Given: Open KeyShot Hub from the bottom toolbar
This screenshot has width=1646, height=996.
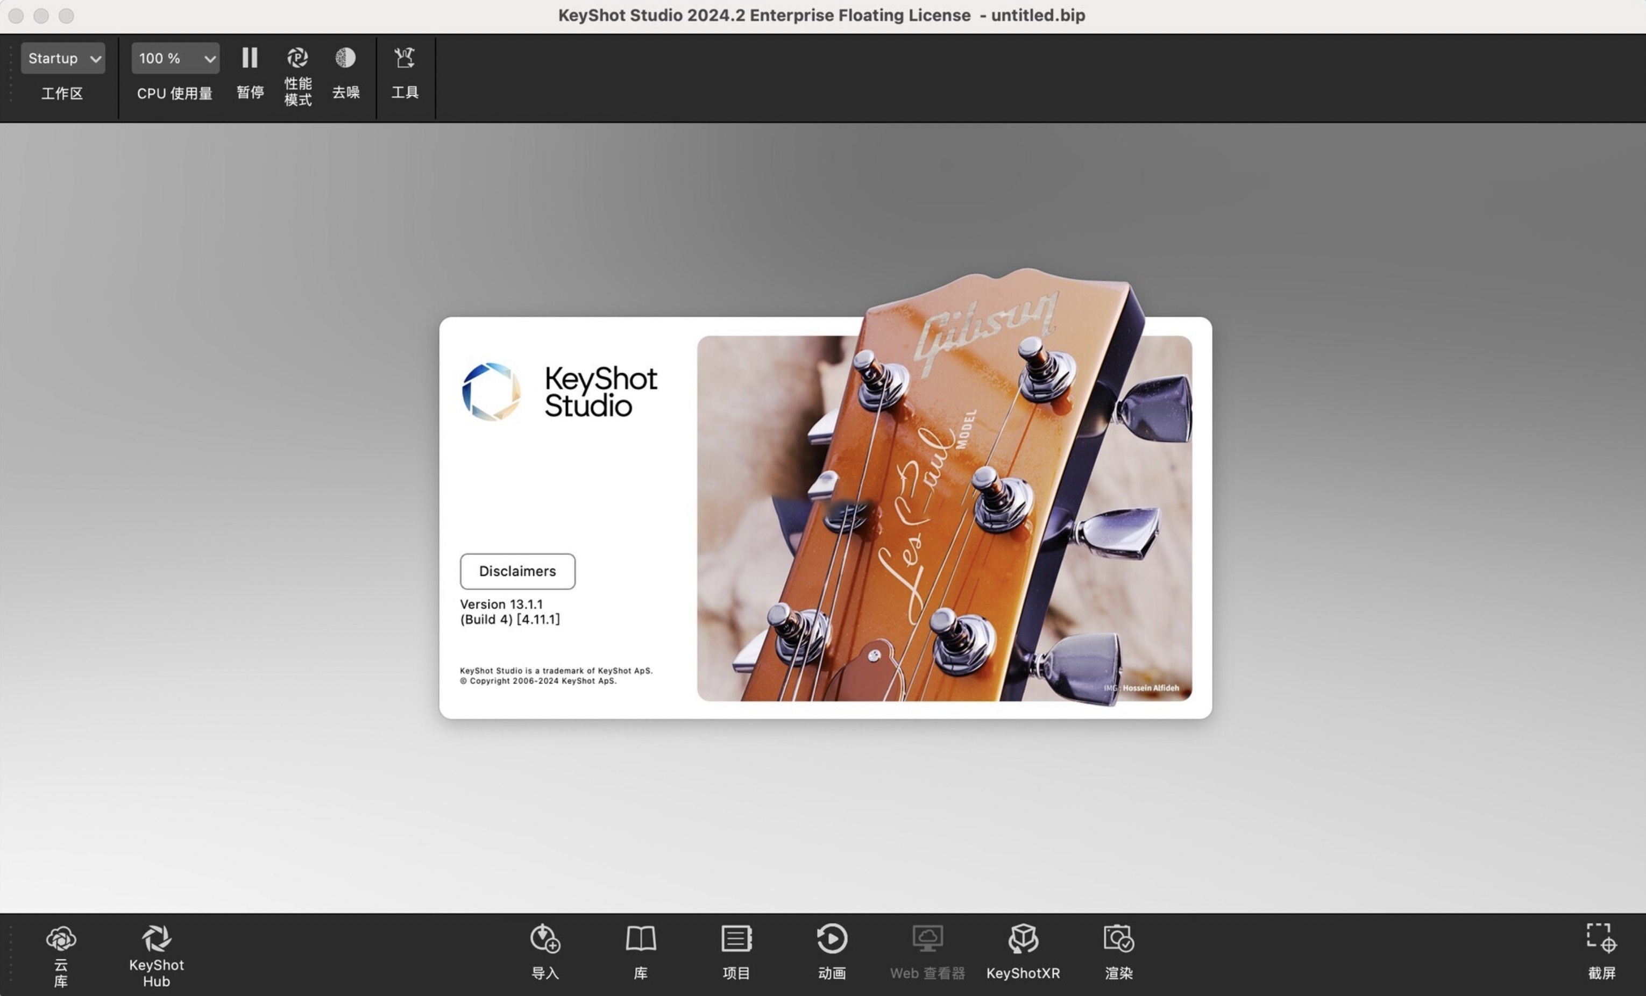Looking at the screenshot, I should (x=155, y=939).
